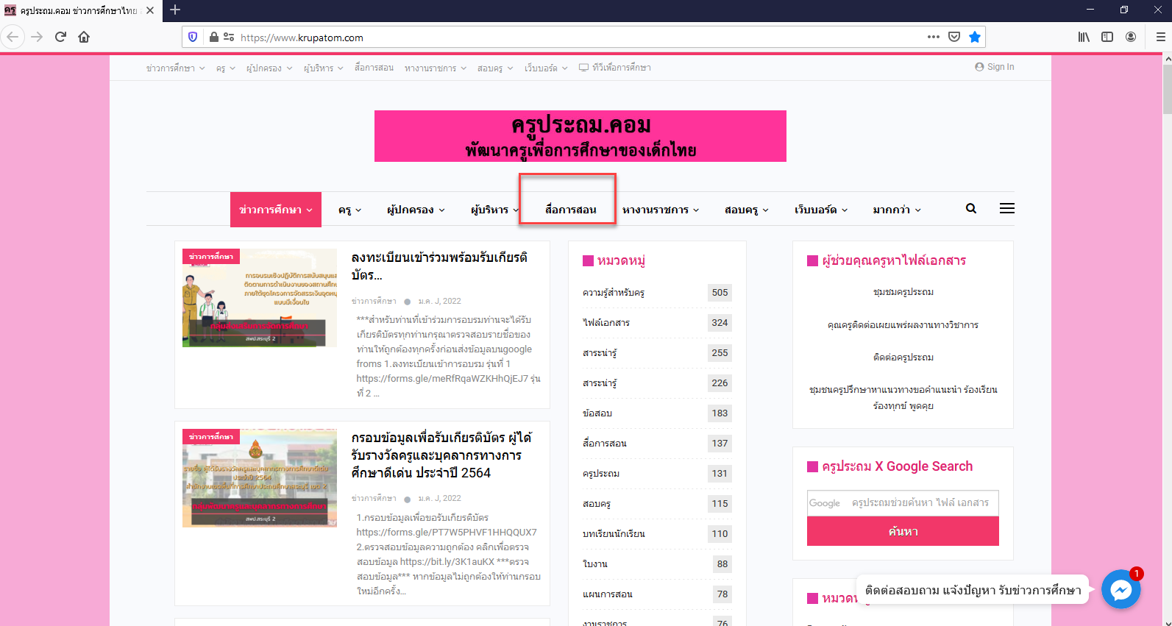The width and height of the screenshot is (1172, 626).
Task: Open the site off-canvas hamburger menu
Action: tap(1007, 209)
